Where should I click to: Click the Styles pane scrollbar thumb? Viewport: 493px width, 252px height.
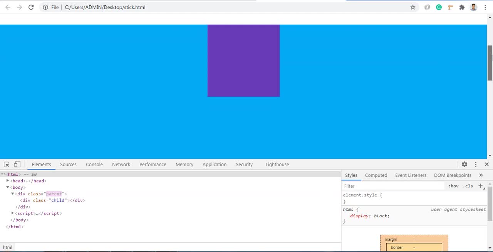[490, 203]
